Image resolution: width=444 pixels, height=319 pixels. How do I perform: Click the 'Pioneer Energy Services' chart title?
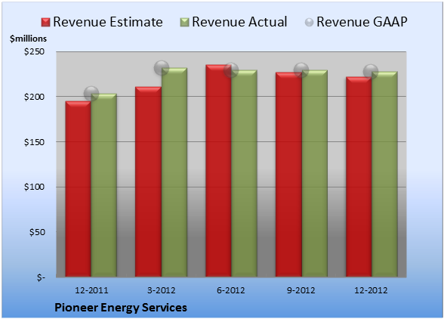tap(121, 308)
